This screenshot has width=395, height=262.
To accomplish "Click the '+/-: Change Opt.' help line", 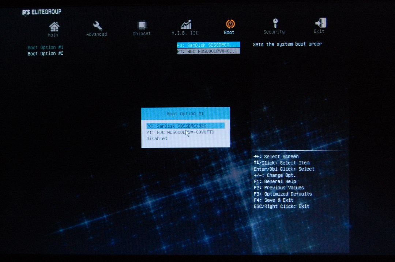I will pos(275,175).
